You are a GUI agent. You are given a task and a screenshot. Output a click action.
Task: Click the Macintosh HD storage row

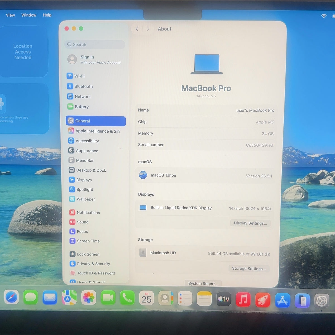204,253
